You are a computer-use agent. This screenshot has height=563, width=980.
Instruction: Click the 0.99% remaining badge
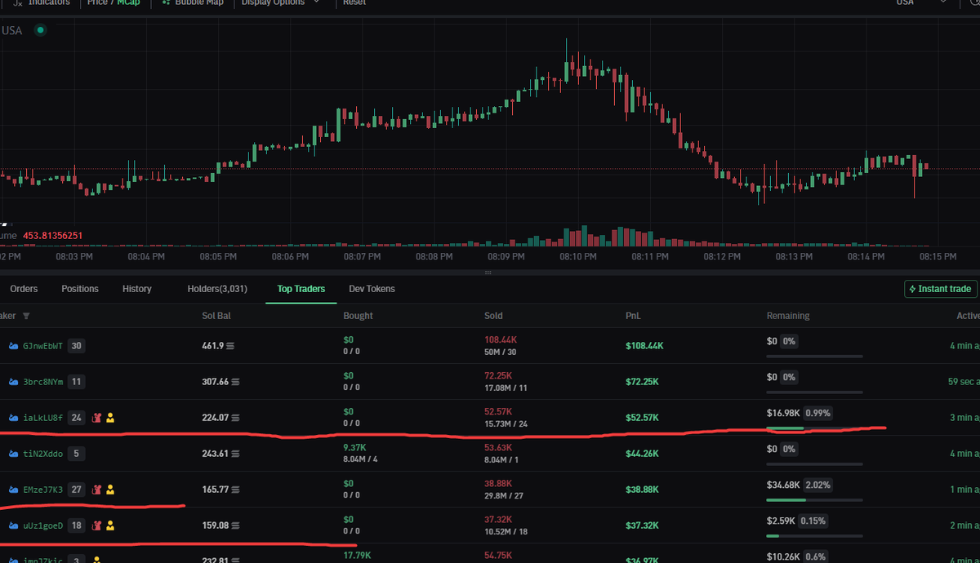coord(819,413)
